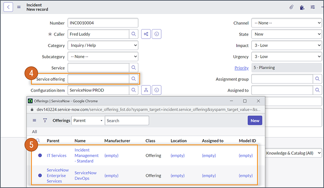The height and width of the screenshot is (188, 324).
Task: Click Assigned to (empty) in ServiceNow DevOps row
Action: [209, 176]
